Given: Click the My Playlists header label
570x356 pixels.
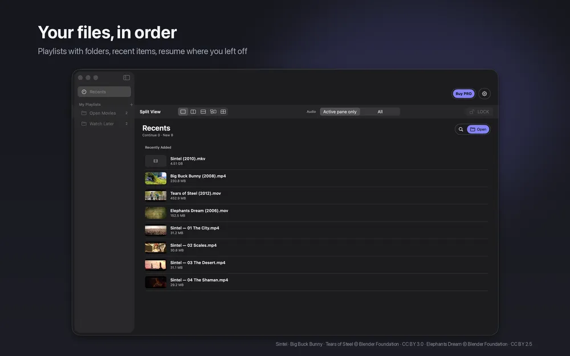Looking at the screenshot, I should coord(90,105).
